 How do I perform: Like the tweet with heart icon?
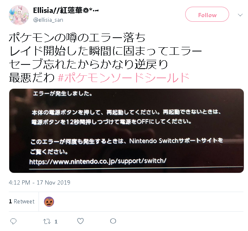click(80, 221)
